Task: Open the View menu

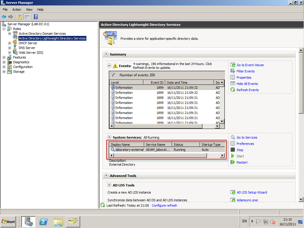Action: 29,9
